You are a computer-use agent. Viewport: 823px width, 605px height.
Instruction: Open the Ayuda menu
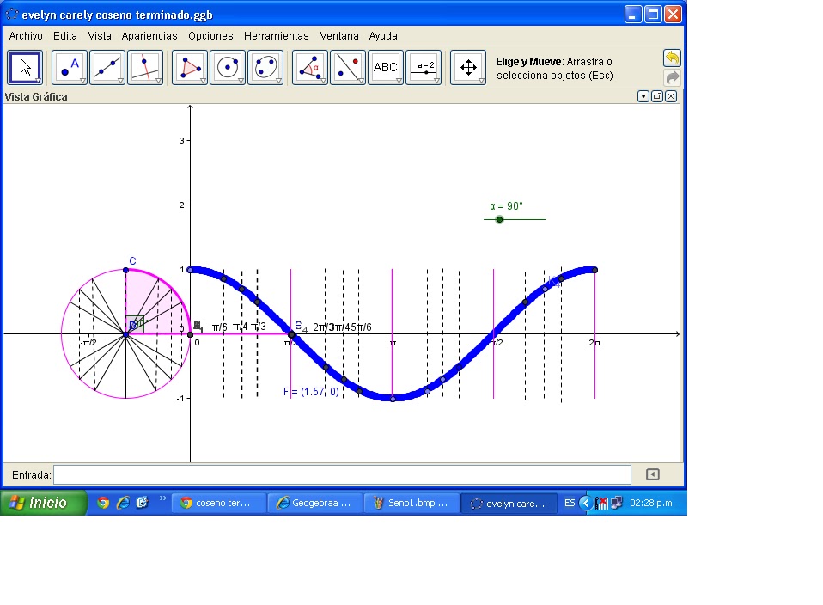[x=383, y=36]
